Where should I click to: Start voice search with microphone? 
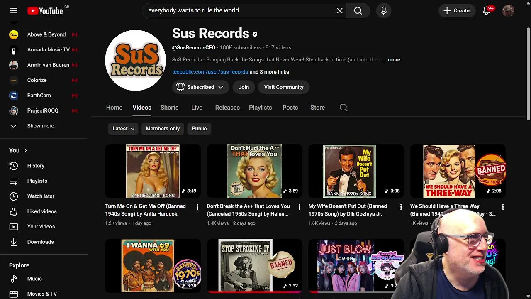[384, 11]
